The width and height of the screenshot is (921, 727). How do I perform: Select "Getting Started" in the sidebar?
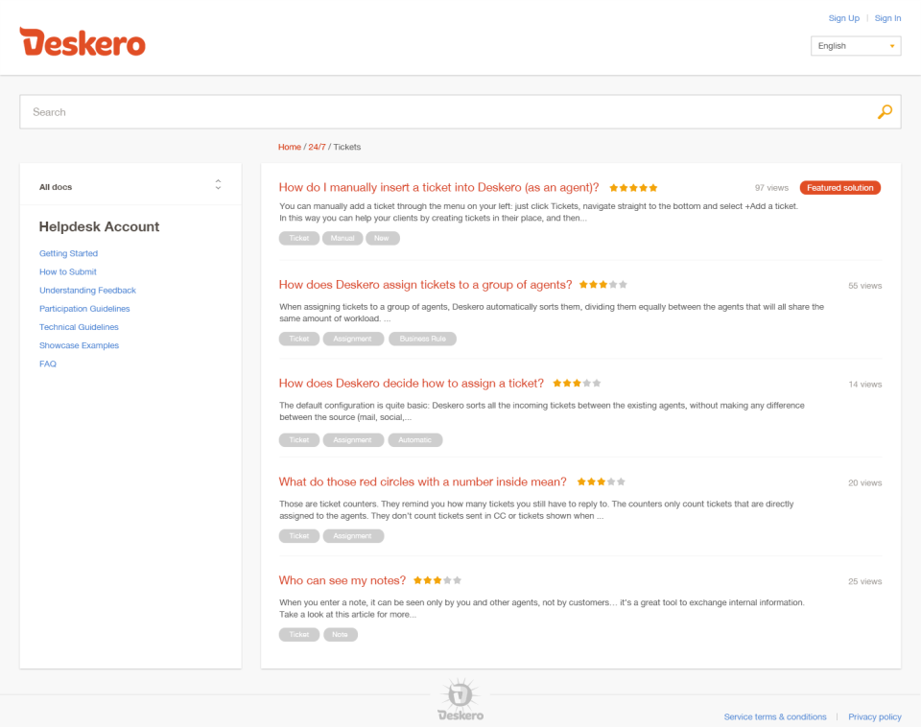(68, 253)
